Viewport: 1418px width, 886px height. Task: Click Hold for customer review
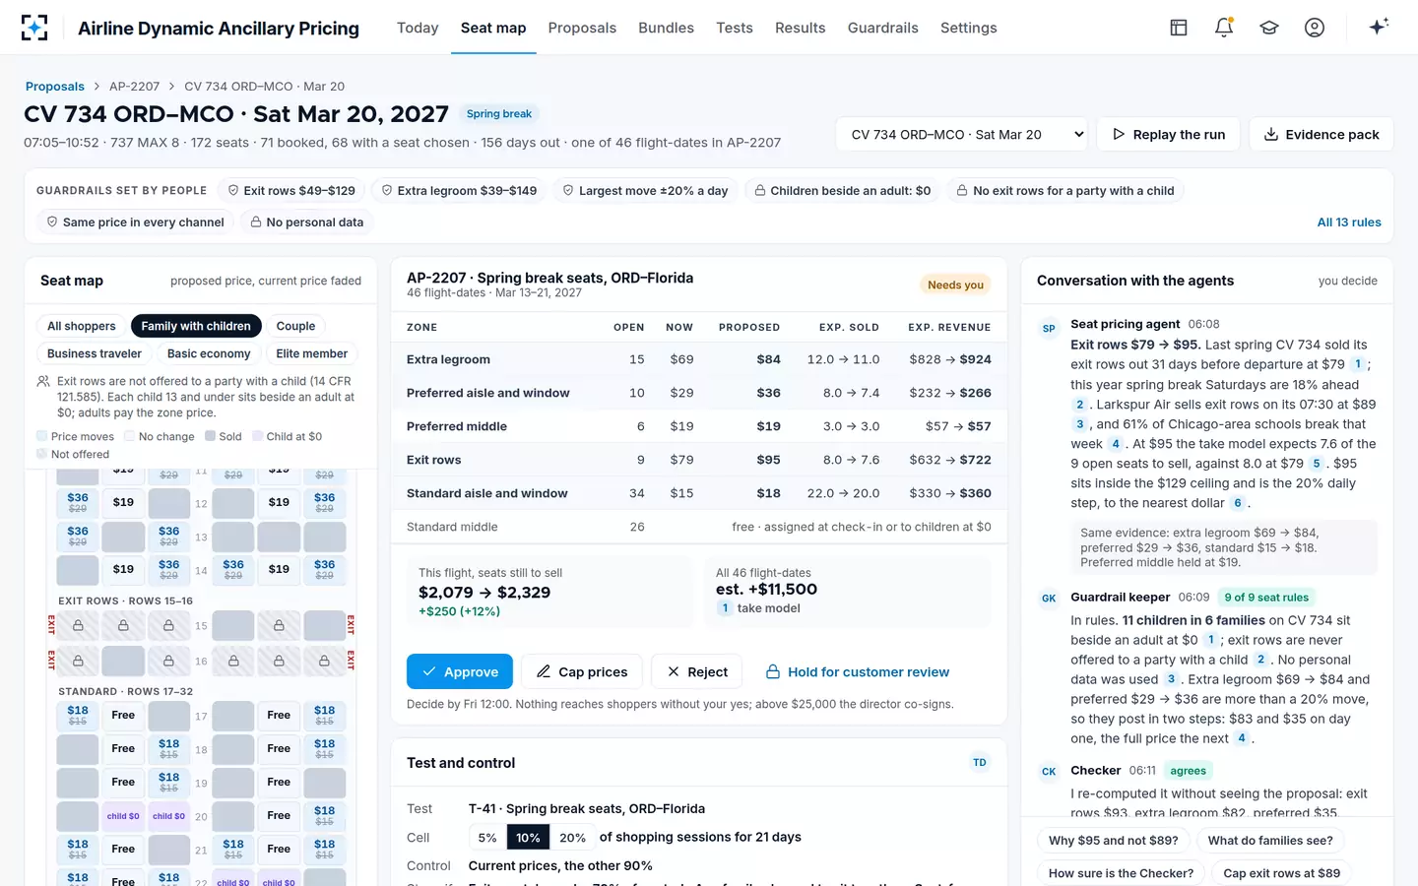coord(858,671)
